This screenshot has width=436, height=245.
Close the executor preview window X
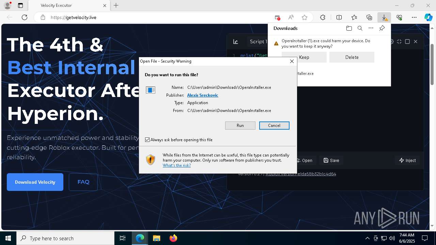(416, 42)
